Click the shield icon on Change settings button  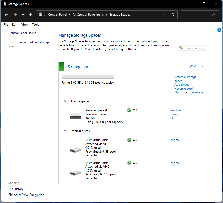(181, 48)
